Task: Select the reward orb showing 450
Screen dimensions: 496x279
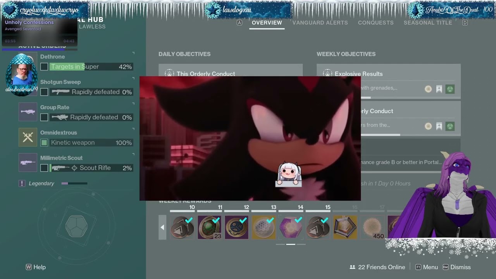Action: point(372,227)
